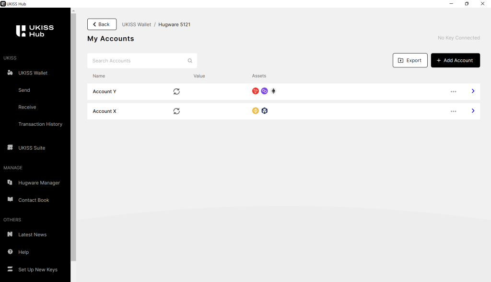Click the Assets column header

click(259, 76)
